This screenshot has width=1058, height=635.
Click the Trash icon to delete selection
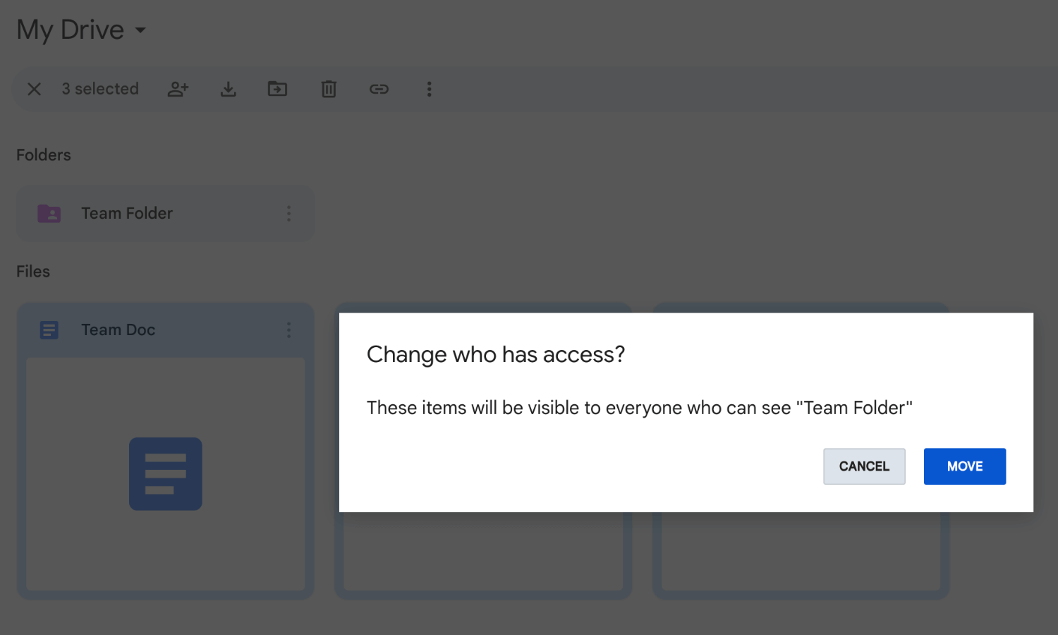[329, 89]
